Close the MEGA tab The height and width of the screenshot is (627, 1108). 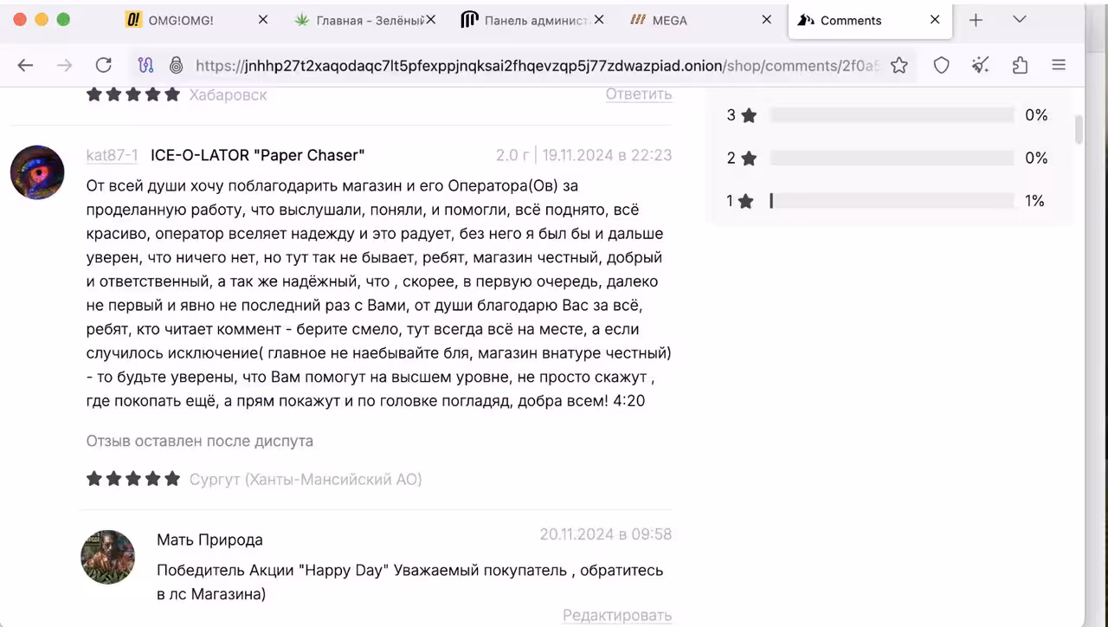pyautogui.click(x=766, y=19)
